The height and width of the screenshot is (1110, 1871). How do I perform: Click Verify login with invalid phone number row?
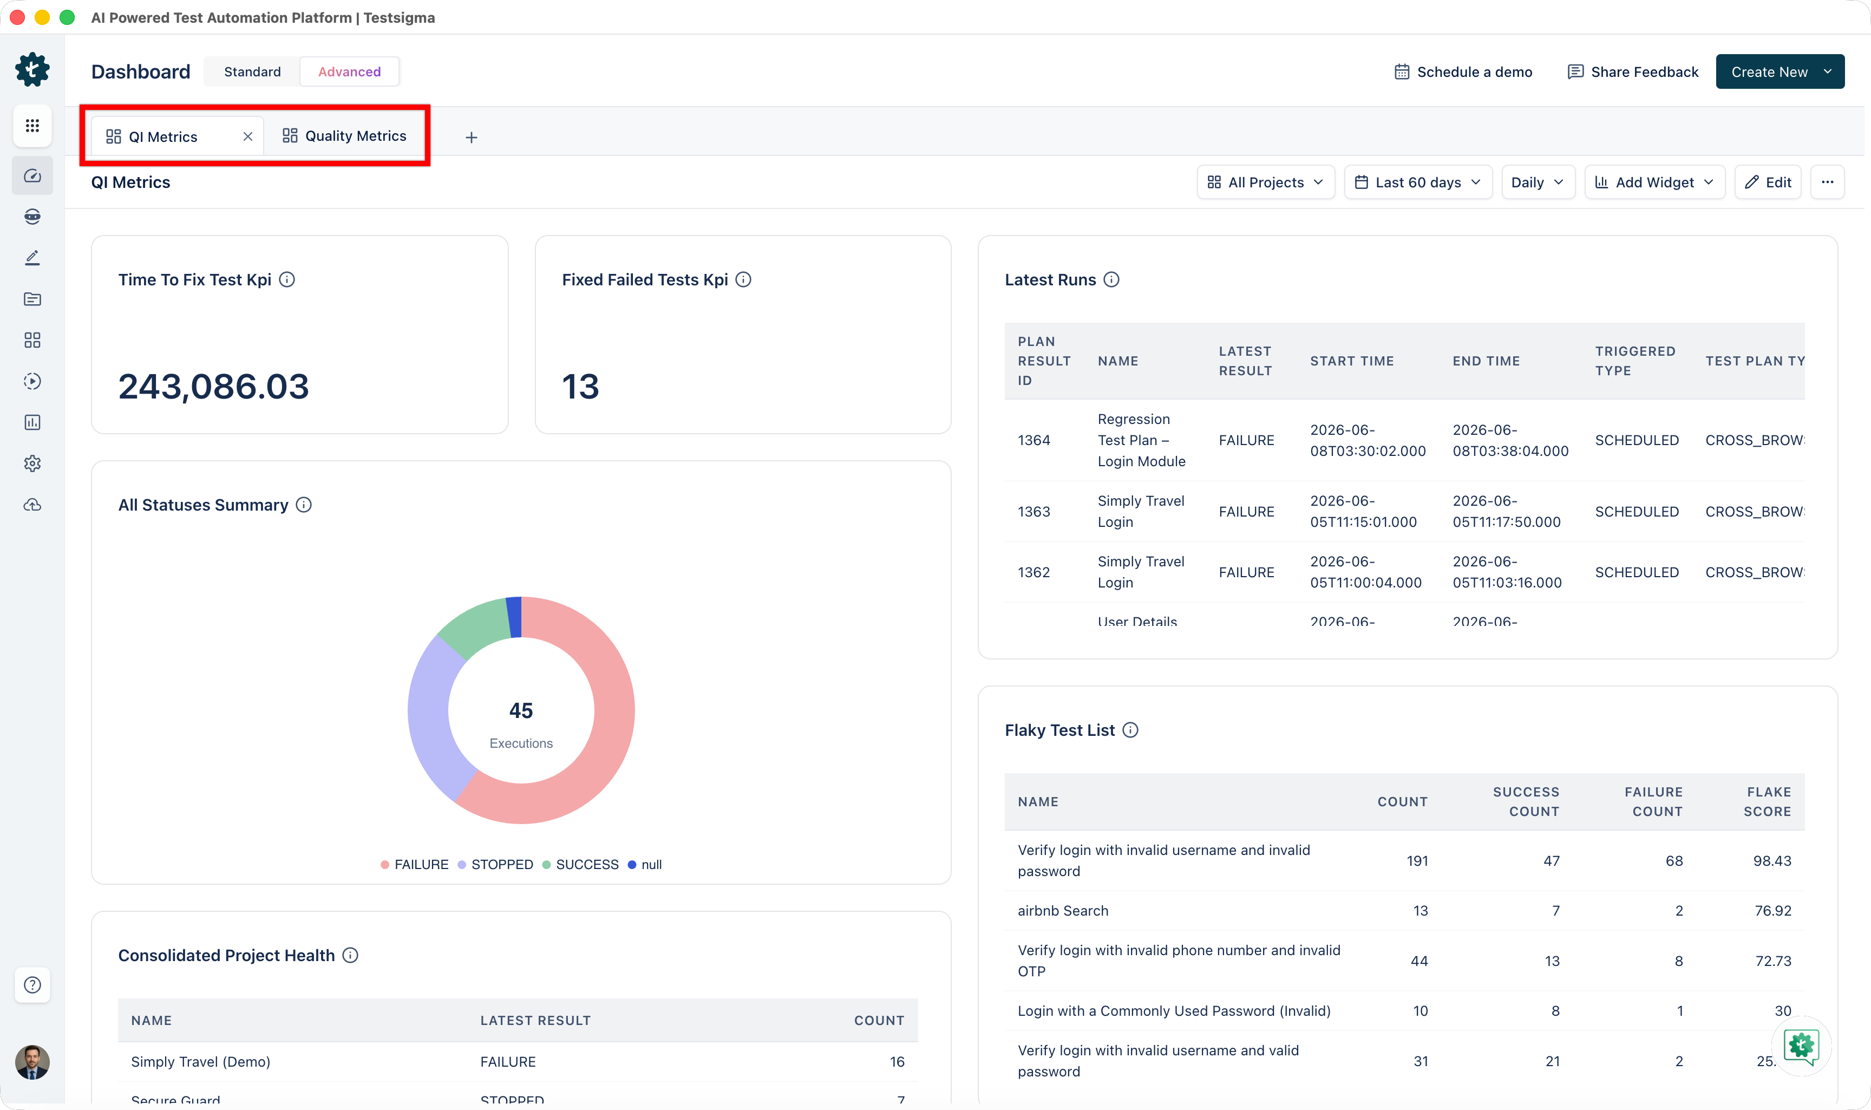click(1404, 961)
